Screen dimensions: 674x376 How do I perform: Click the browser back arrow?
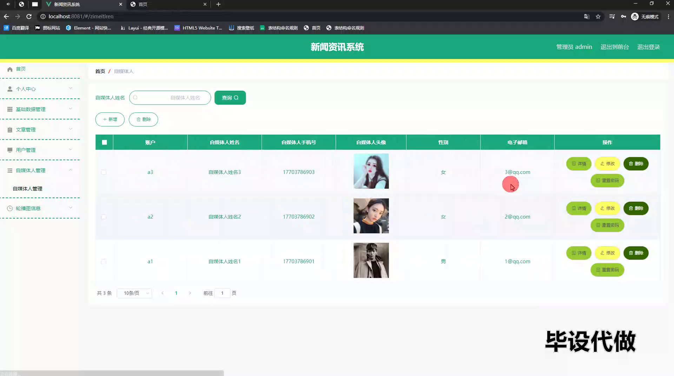point(6,16)
